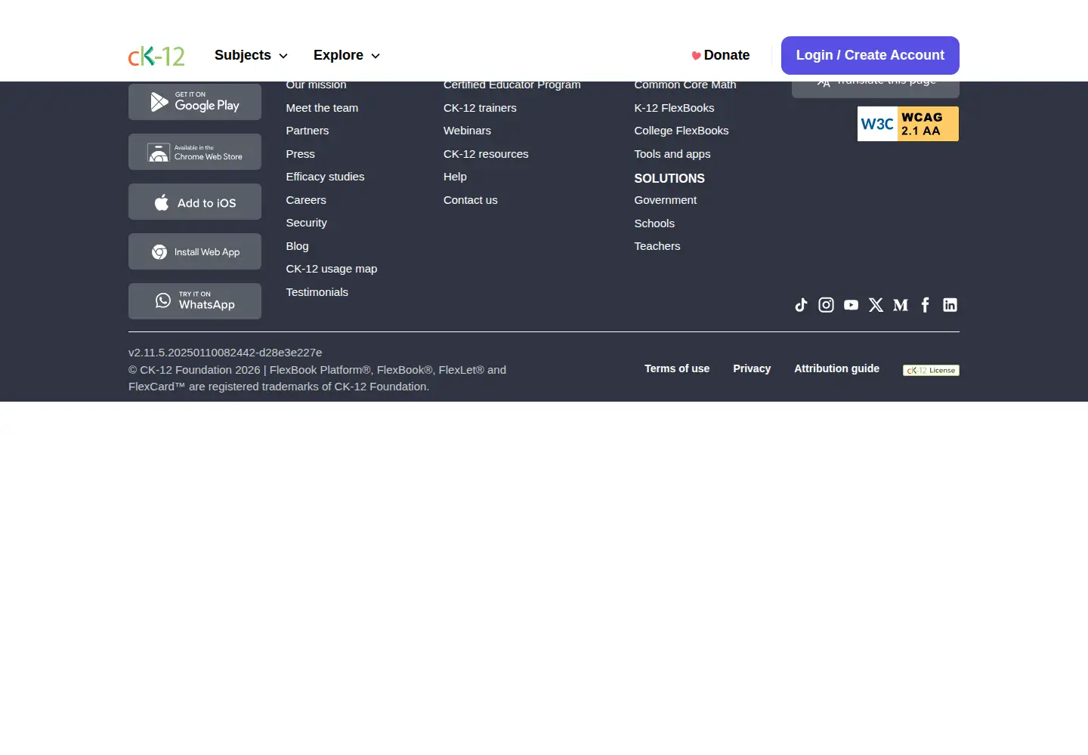Click the Add to iOS button

[x=195, y=202]
